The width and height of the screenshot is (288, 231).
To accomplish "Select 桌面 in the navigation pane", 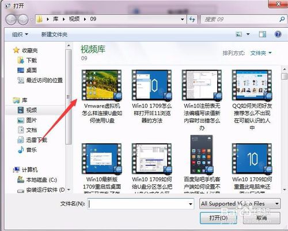I will click(x=27, y=70).
